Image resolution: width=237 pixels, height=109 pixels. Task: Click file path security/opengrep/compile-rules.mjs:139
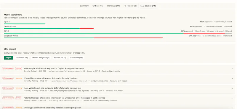point(69,91)
